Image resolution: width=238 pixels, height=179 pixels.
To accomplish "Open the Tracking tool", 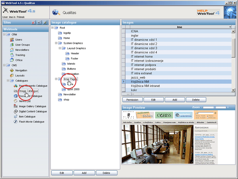I will click(20, 55).
